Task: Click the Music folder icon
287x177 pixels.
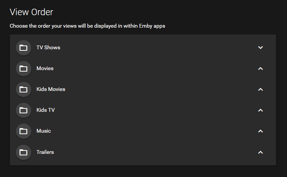Action: tap(24, 131)
